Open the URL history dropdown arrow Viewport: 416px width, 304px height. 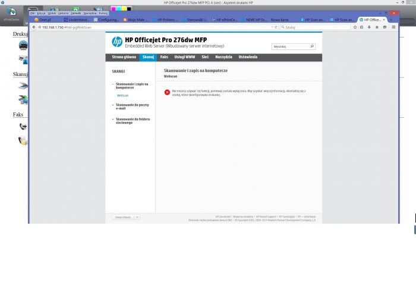pyautogui.click(x=272, y=27)
